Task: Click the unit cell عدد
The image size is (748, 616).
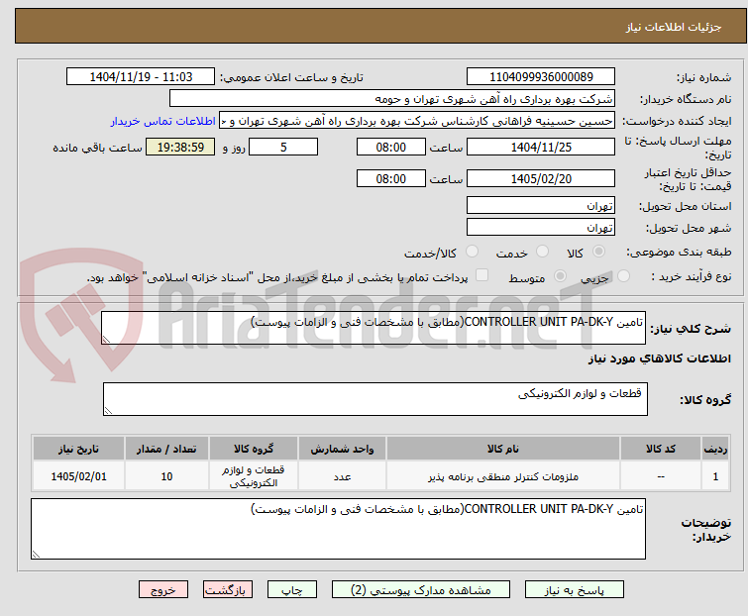Action: [342, 476]
